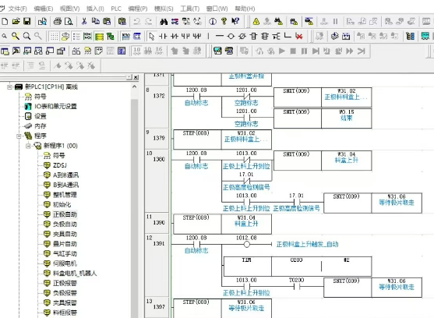Collapse the 新PLC1[CP1H] tree node
The image size is (434, 318).
(9, 87)
